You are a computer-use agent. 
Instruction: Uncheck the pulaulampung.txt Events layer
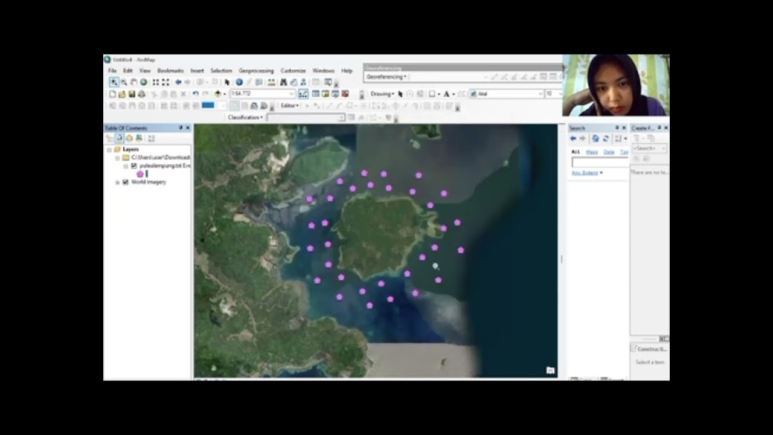point(134,166)
